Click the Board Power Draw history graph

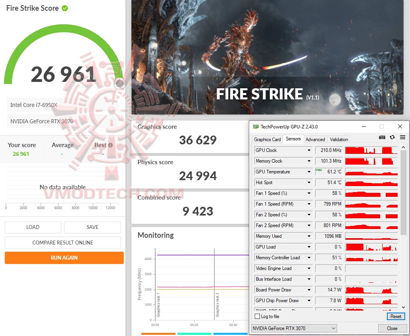371,289
